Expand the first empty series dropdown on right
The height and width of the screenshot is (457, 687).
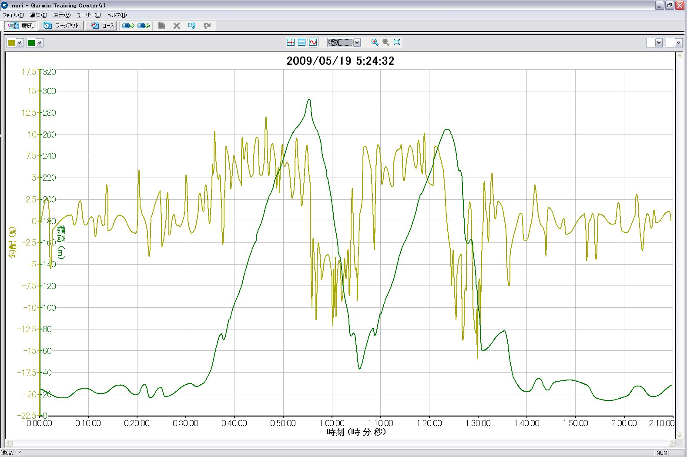click(x=659, y=43)
